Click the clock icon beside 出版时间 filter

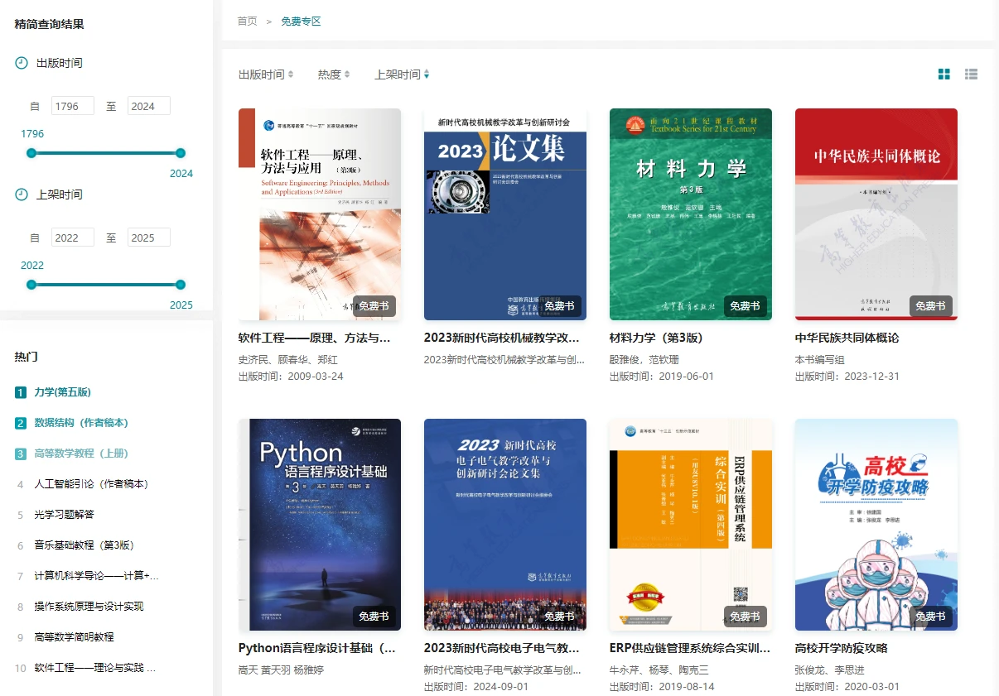pos(22,63)
